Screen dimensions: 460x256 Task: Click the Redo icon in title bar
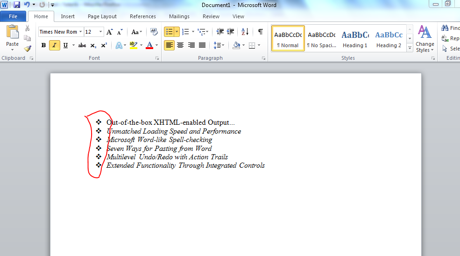click(x=42, y=5)
